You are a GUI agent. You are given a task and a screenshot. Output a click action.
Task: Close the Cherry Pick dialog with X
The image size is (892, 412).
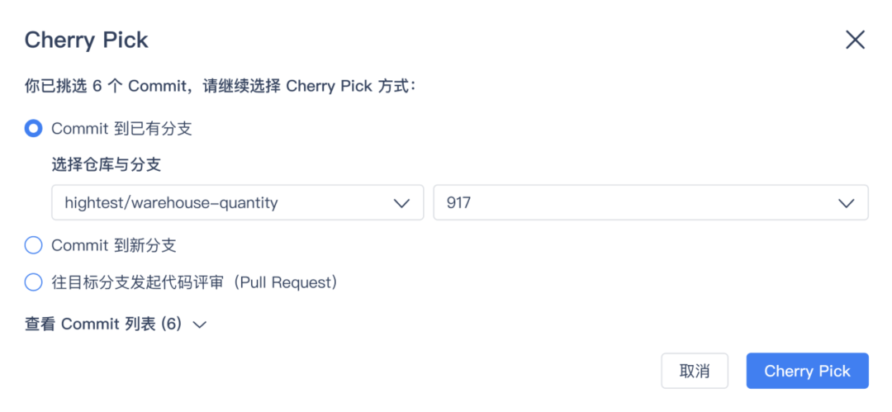pos(855,40)
